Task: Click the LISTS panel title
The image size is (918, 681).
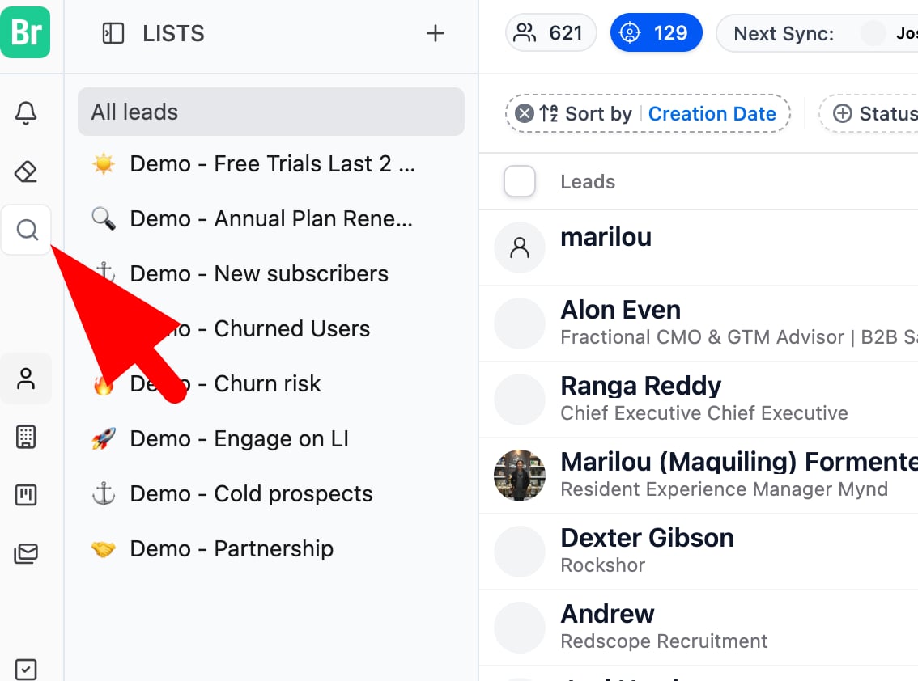Action: 173,33
